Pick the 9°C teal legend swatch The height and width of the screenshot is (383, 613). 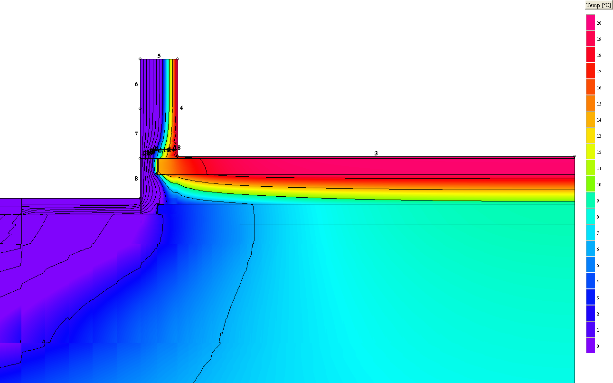[x=590, y=200]
